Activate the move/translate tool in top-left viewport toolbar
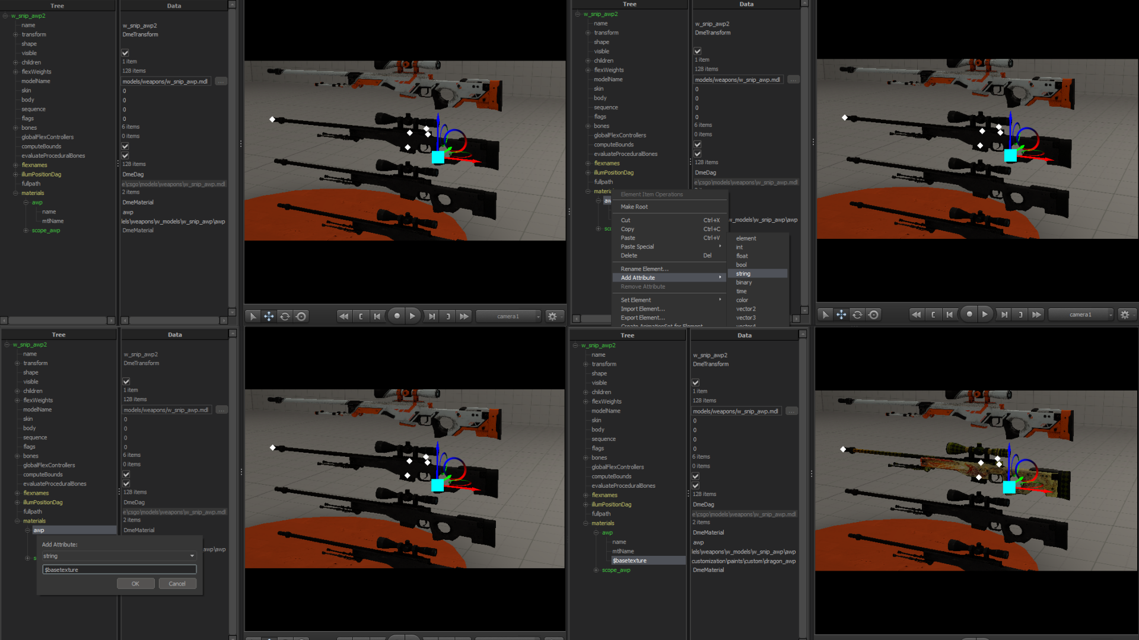Screen dimensions: 1139x640 [269, 316]
